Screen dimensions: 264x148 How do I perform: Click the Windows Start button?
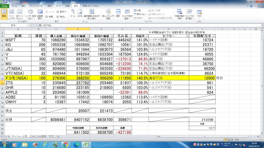(4, 145)
